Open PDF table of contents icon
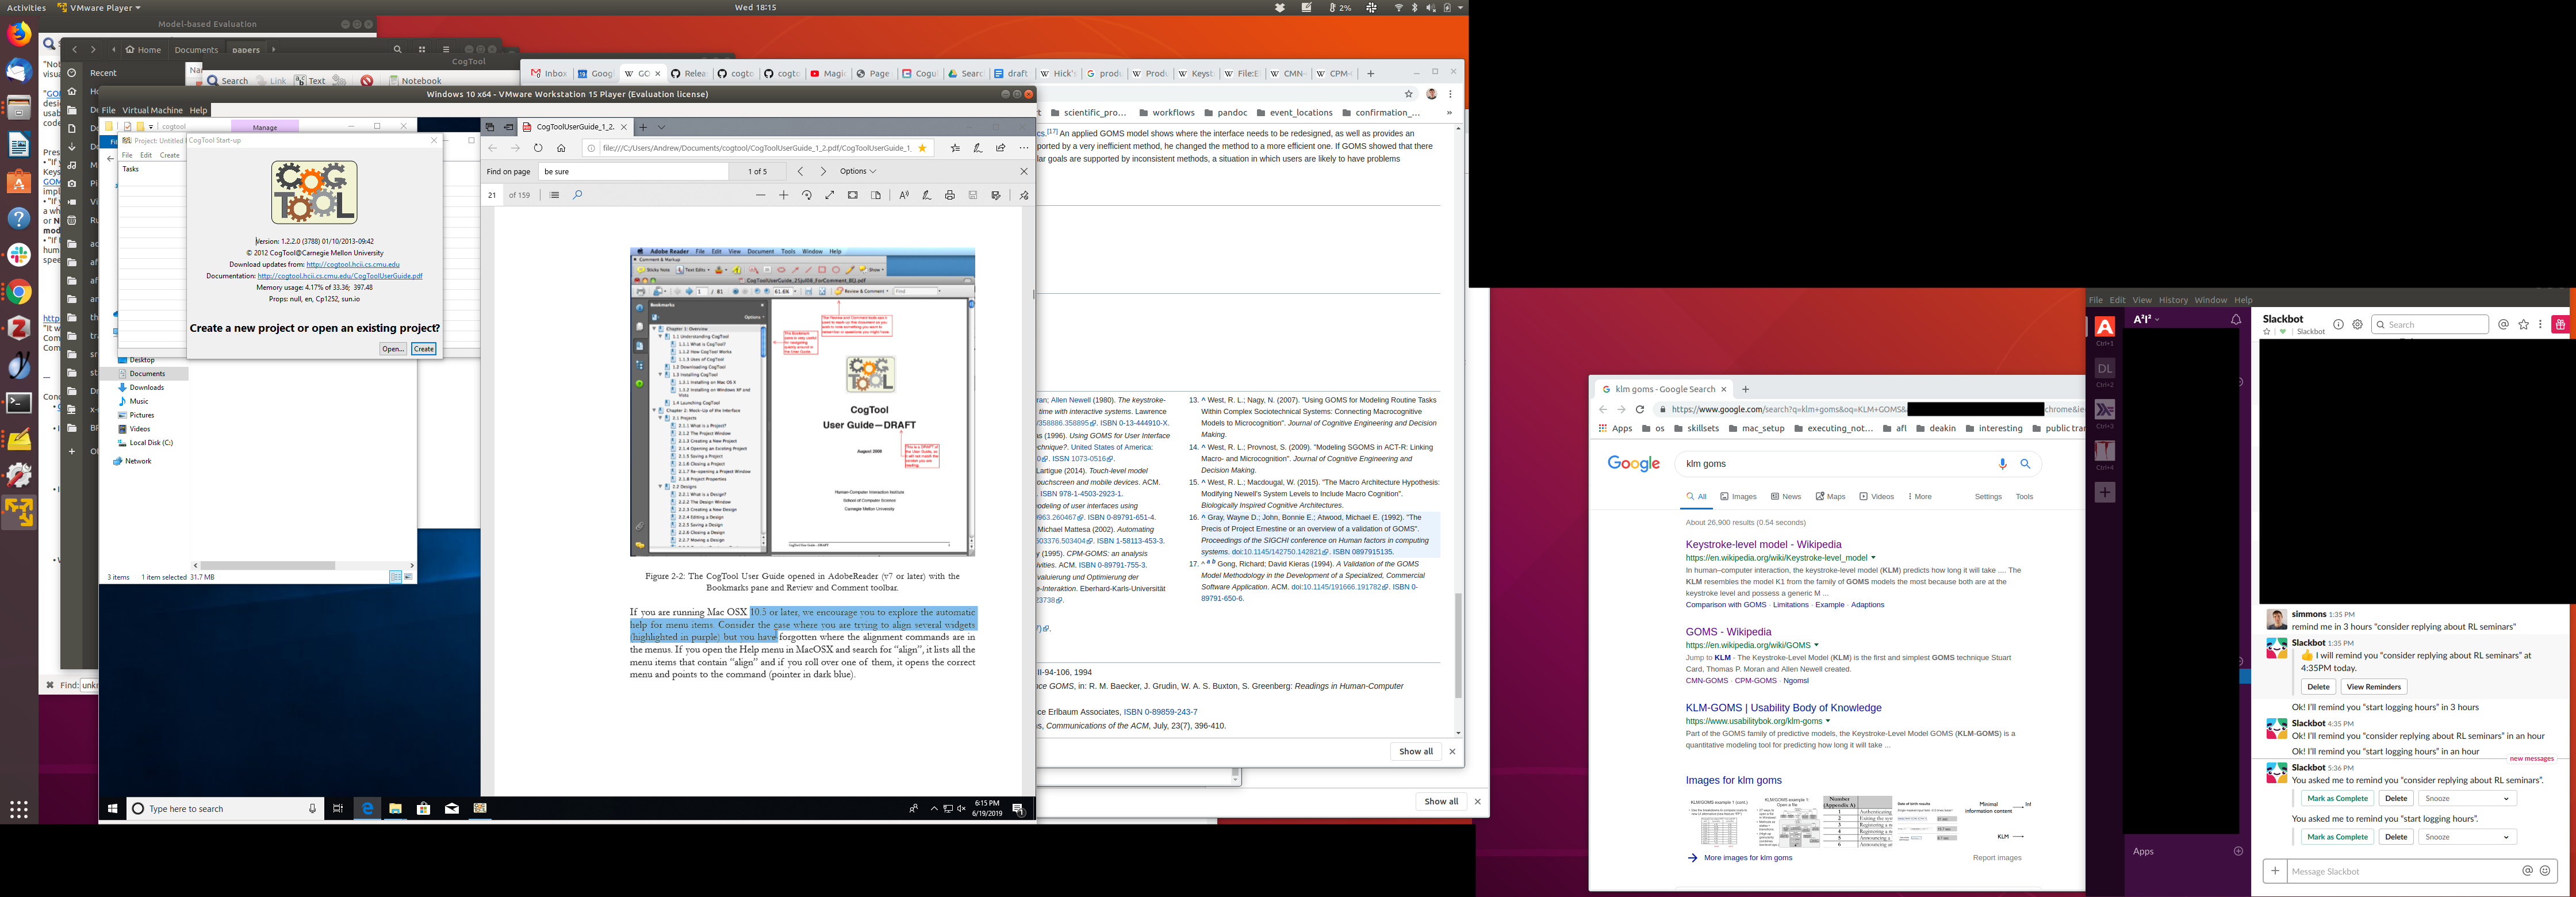2576x897 pixels. click(554, 195)
